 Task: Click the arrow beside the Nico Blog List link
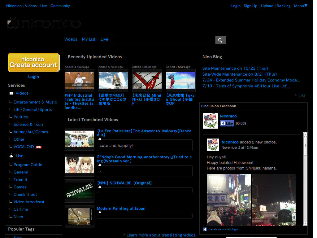pyautogui.click(x=296, y=95)
